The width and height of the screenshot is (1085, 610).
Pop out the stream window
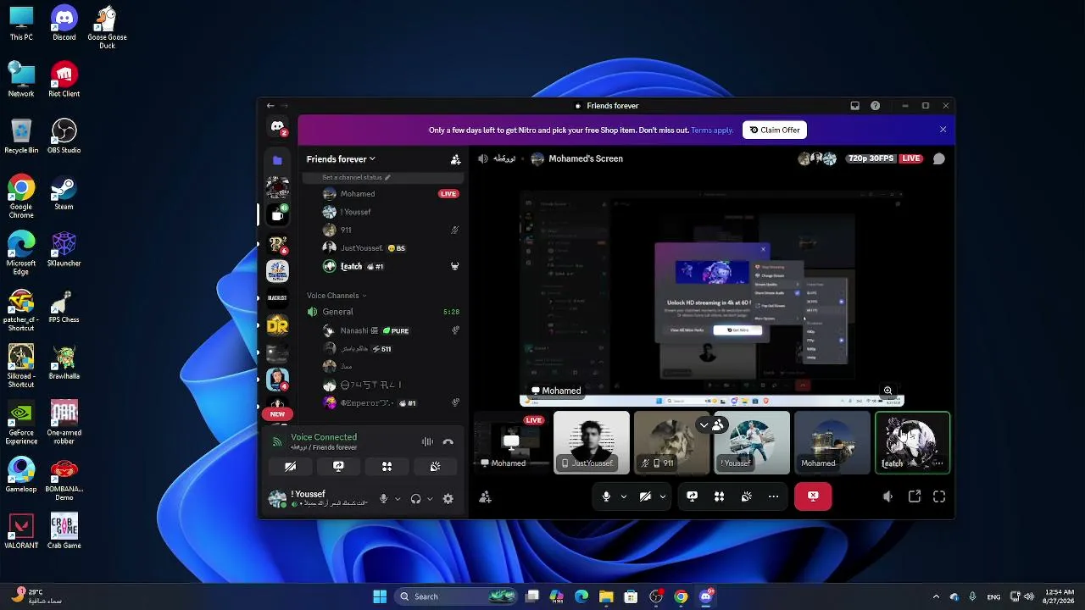click(x=915, y=496)
